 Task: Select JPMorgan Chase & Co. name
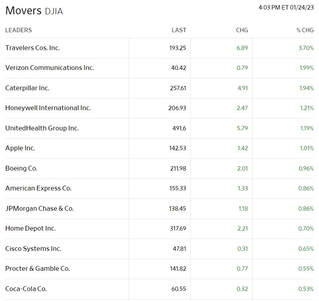point(39,209)
